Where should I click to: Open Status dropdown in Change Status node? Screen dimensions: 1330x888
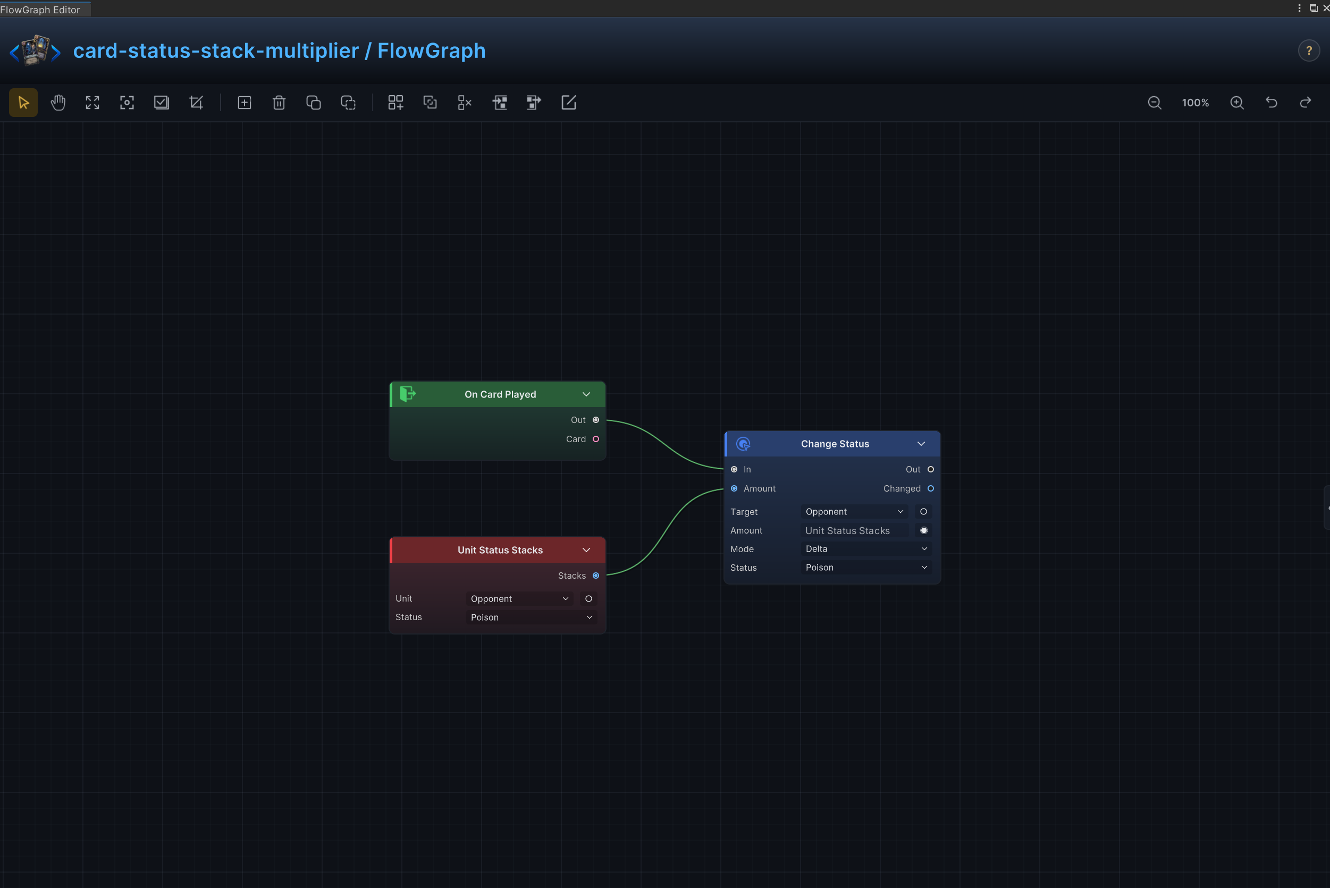(866, 568)
